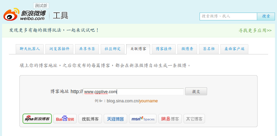Click the example URL text blog.sina.com.cn/yourname
This screenshot has height=136, width=277.
coord(132,101)
